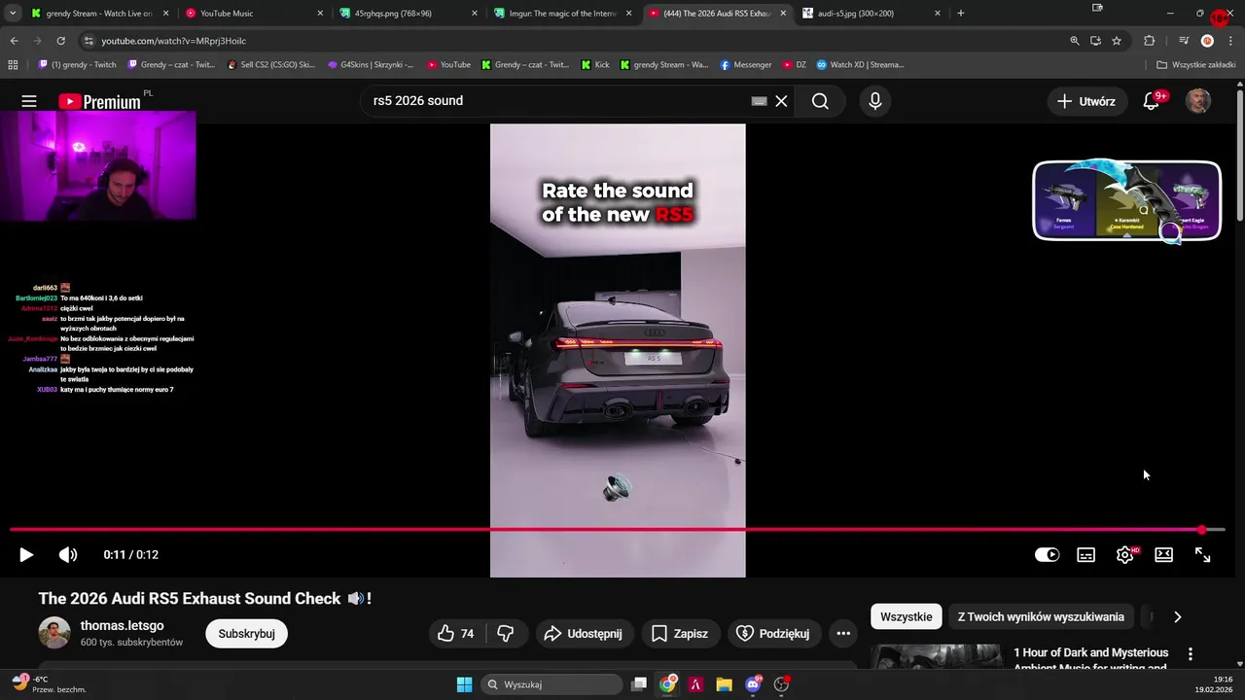The width and height of the screenshot is (1245, 700).
Task: Start voice search with the microphone
Action: coord(874,101)
